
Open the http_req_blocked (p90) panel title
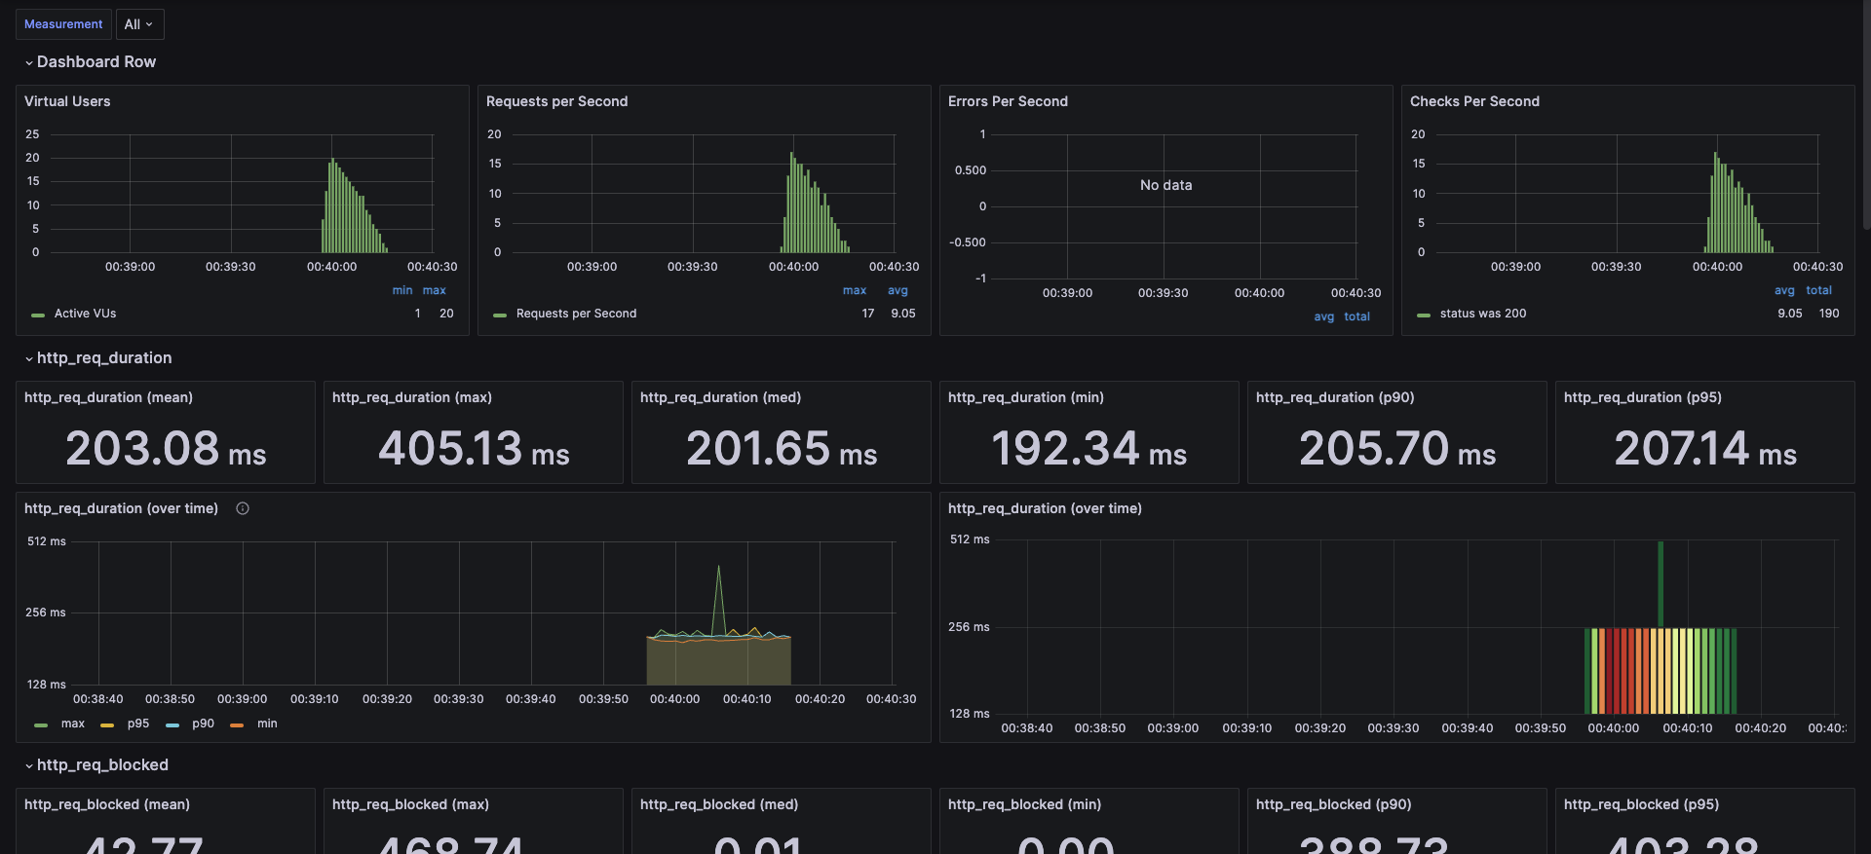coord(1334,804)
